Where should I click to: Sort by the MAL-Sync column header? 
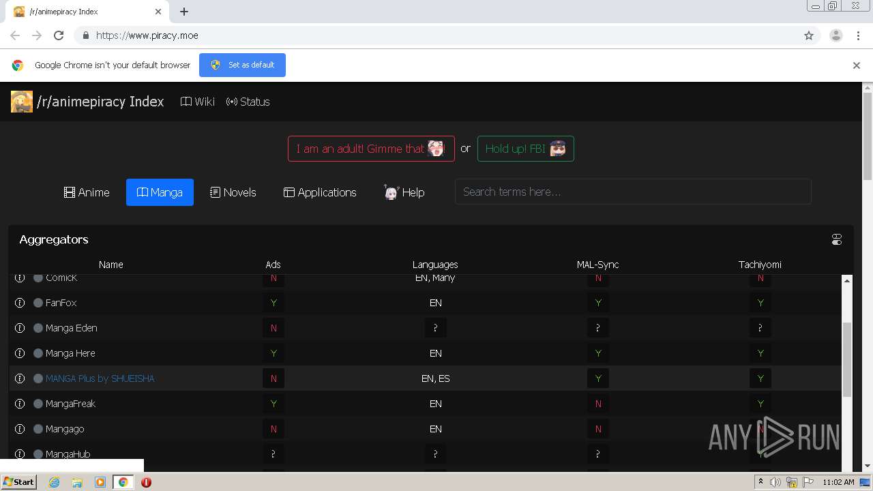click(x=597, y=265)
